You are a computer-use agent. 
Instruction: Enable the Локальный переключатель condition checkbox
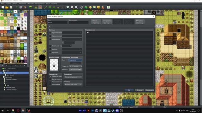(50, 46)
